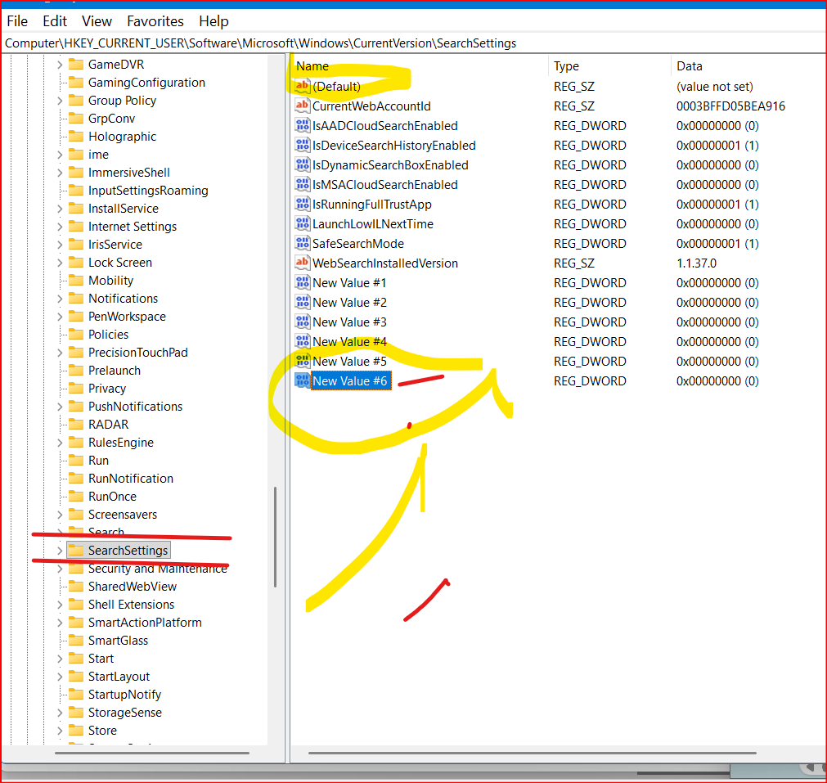Viewport: 827px width, 783px height.
Task: Click the IsMSACloudSearchEnabled DWORD icon
Action: (x=302, y=184)
